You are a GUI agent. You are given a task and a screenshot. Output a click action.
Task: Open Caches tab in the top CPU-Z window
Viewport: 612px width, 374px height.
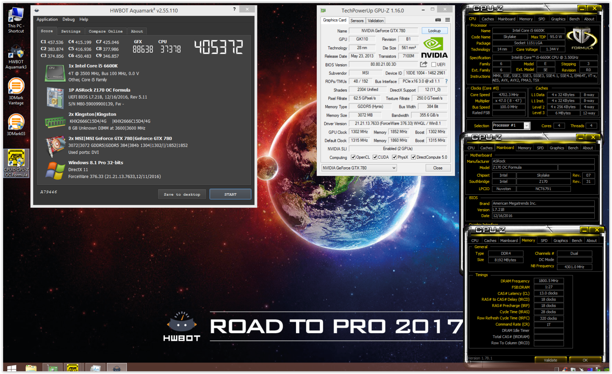(488, 19)
